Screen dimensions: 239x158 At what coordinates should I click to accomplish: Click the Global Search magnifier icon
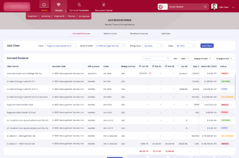[205, 7]
